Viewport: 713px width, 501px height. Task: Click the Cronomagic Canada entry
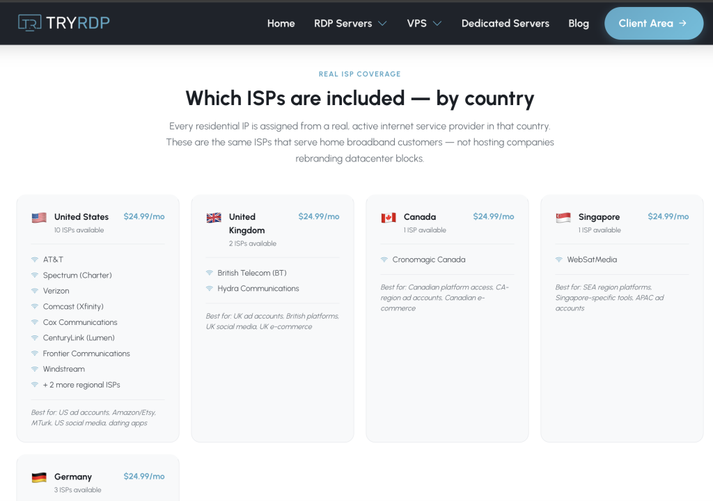pos(429,260)
